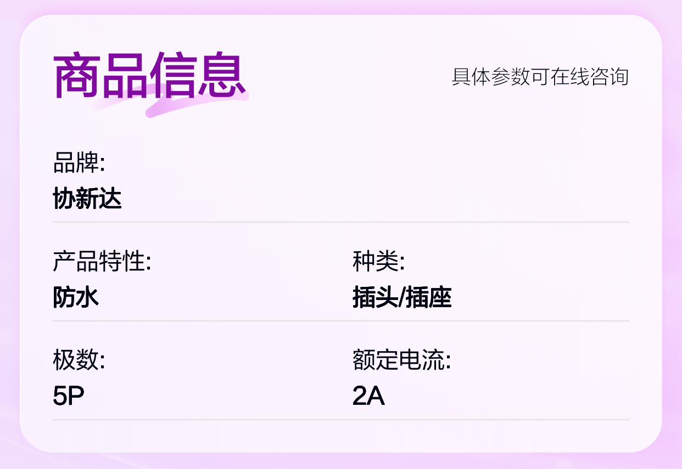Click the word 商品 in the title
The height and width of the screenshot is (469, 682).
[x=102, y=76]
